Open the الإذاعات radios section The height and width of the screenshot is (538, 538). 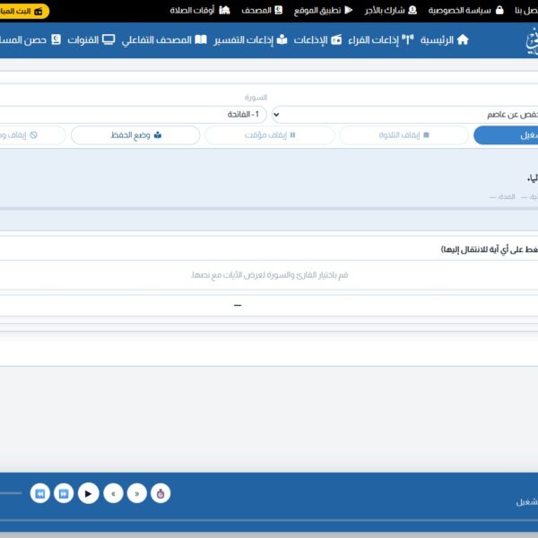point(317,40)
